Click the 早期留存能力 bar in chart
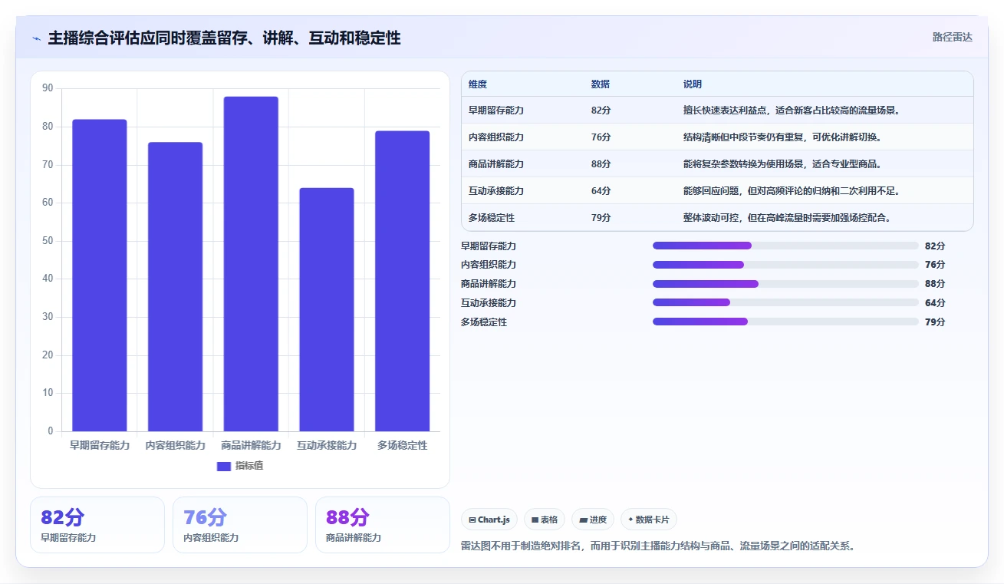This screenshot has width=1004, height=584. coord(100,275)
